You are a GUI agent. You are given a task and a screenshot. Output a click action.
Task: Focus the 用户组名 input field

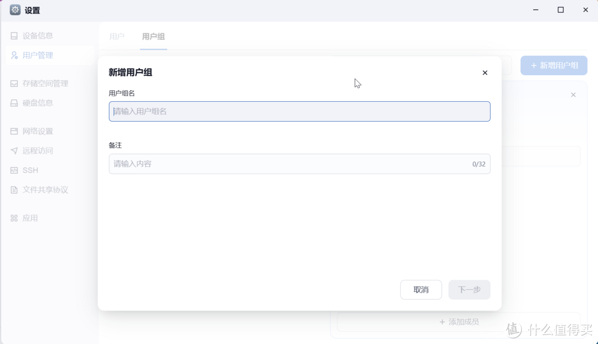point(300,111)
